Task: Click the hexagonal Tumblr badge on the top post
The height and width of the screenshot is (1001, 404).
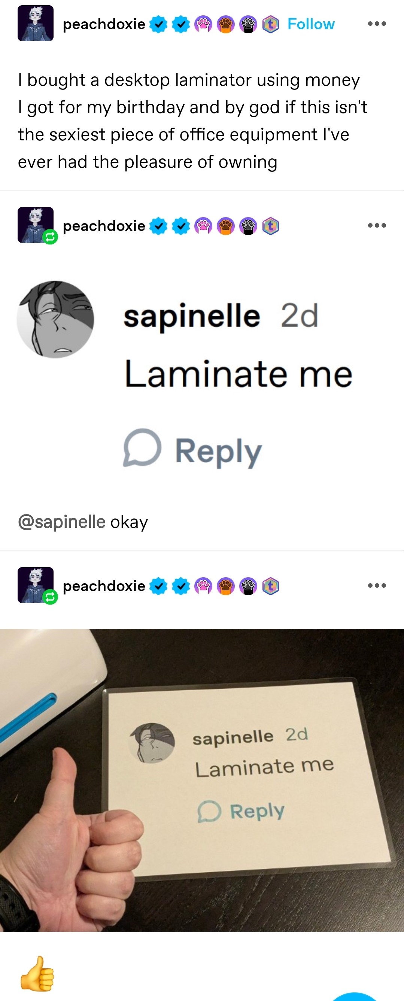Action: 271,24
